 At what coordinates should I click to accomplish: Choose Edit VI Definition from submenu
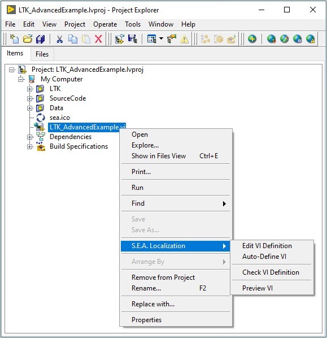coord(267,246)
